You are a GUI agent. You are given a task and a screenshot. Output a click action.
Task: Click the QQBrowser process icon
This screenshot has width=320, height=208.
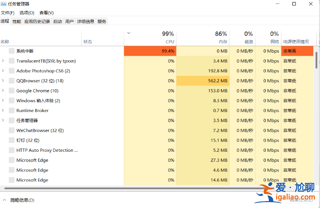(x=12, y=81)
